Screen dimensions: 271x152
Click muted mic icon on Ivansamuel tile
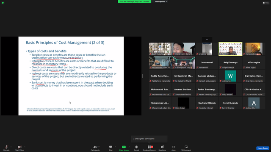point(197,68)
